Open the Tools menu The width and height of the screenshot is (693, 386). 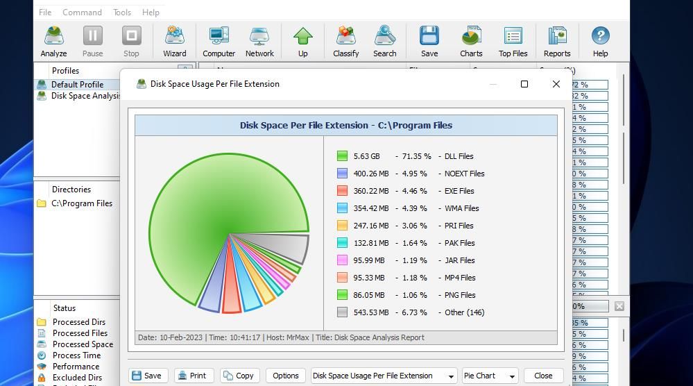tap(122, 12)
